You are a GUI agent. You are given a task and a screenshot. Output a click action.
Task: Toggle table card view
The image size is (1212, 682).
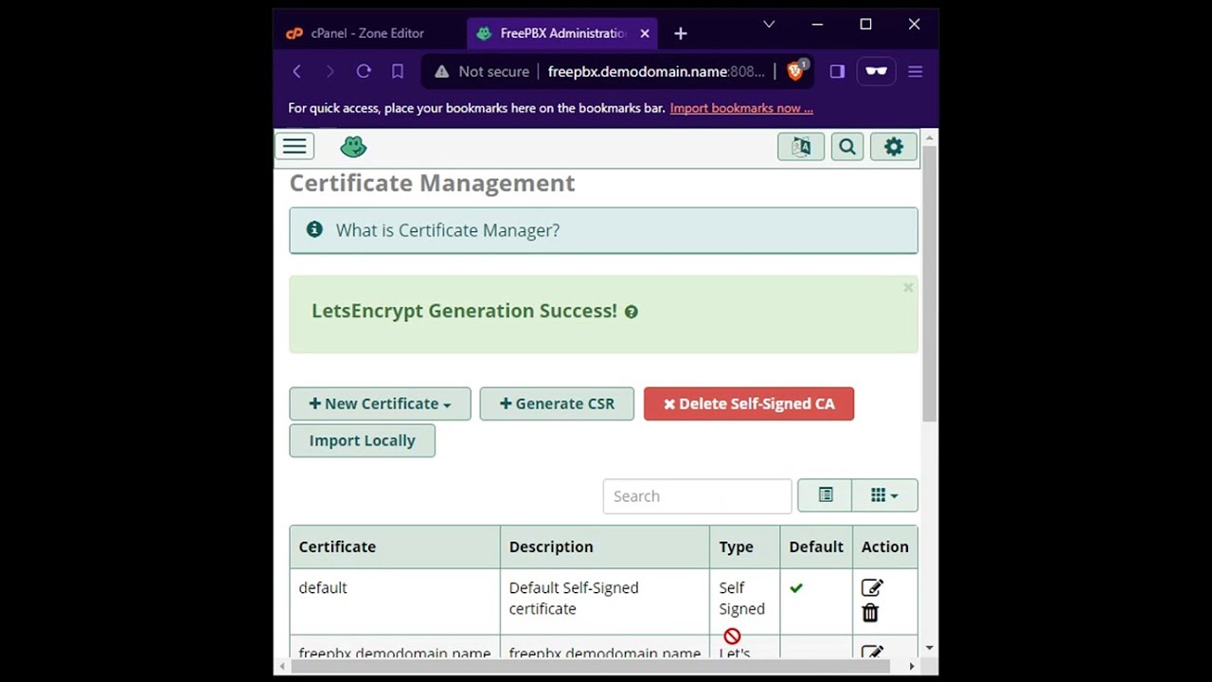[826, 495]
